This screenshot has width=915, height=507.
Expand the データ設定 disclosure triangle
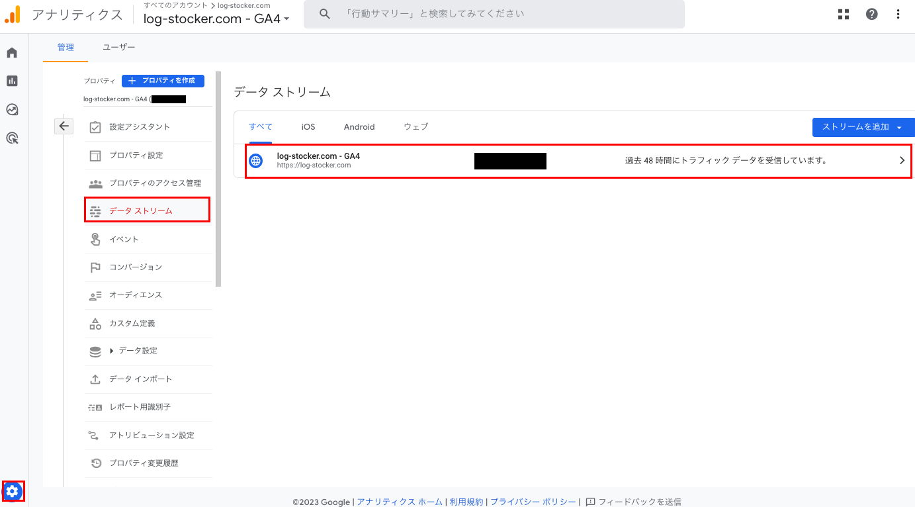[x=112, y=351]
